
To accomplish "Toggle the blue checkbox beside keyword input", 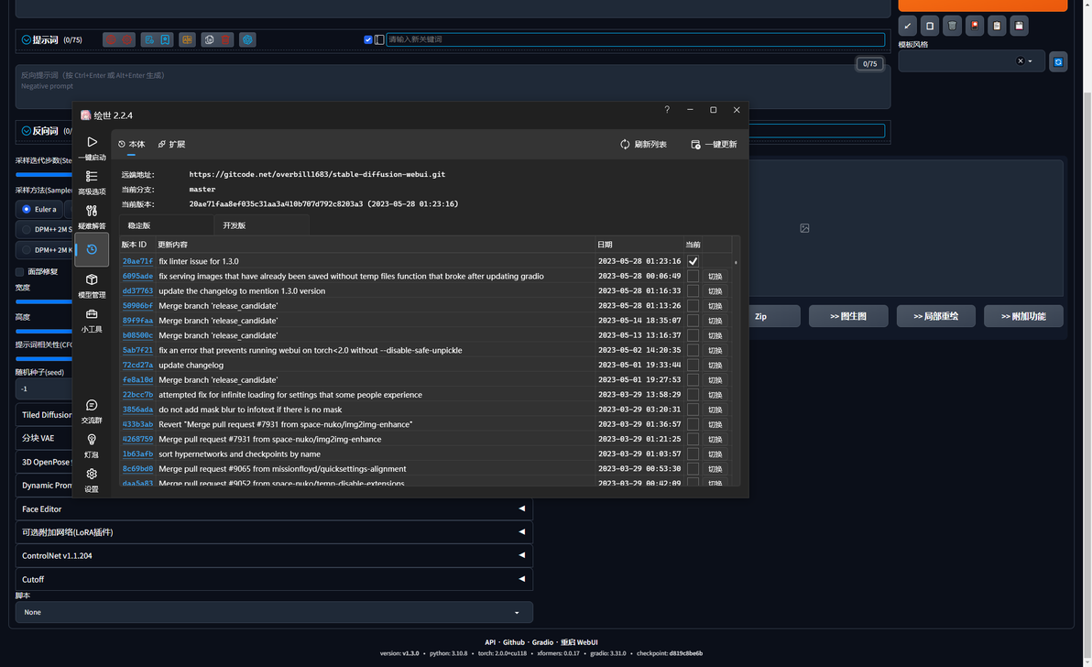I will (x=367, y=39).
